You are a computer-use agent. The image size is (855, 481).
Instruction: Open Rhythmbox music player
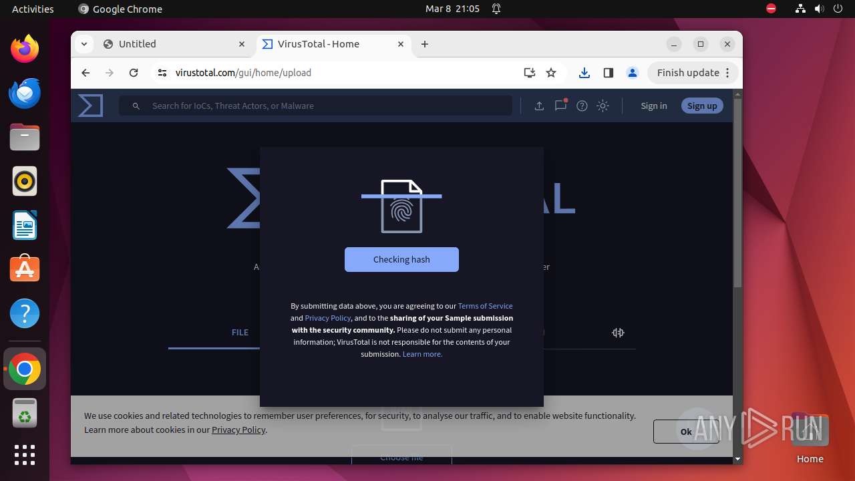click(25, 181)
